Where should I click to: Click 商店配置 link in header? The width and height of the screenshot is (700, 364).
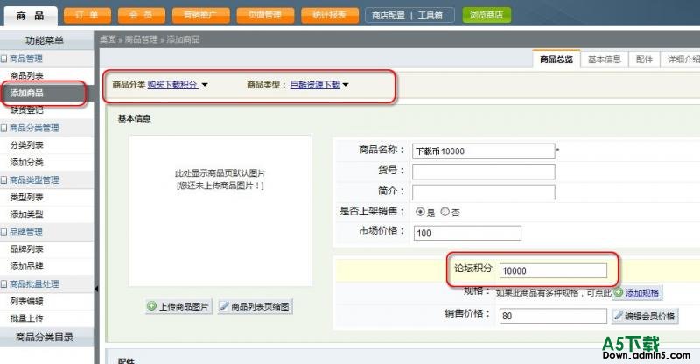388,15
